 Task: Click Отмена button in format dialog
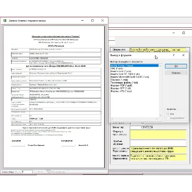coord(176,73)
